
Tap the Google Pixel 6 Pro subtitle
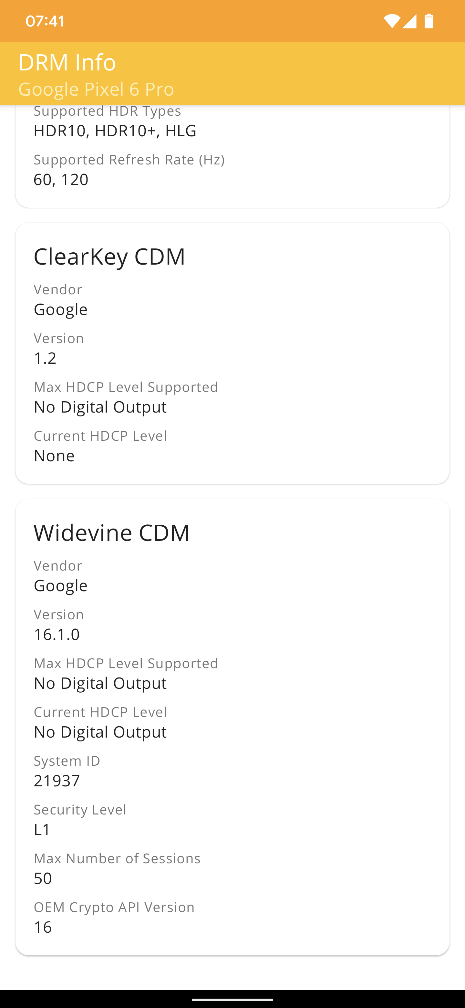pyautogui.click(x=96, y=89)
